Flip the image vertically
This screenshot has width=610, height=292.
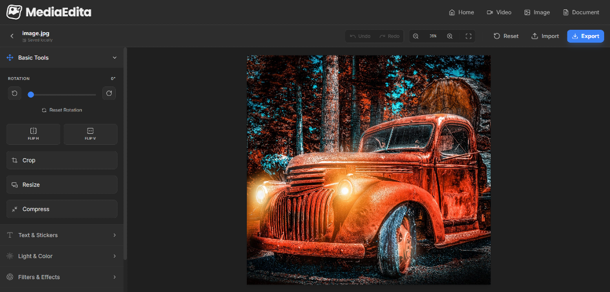click(x=90, y=134)
